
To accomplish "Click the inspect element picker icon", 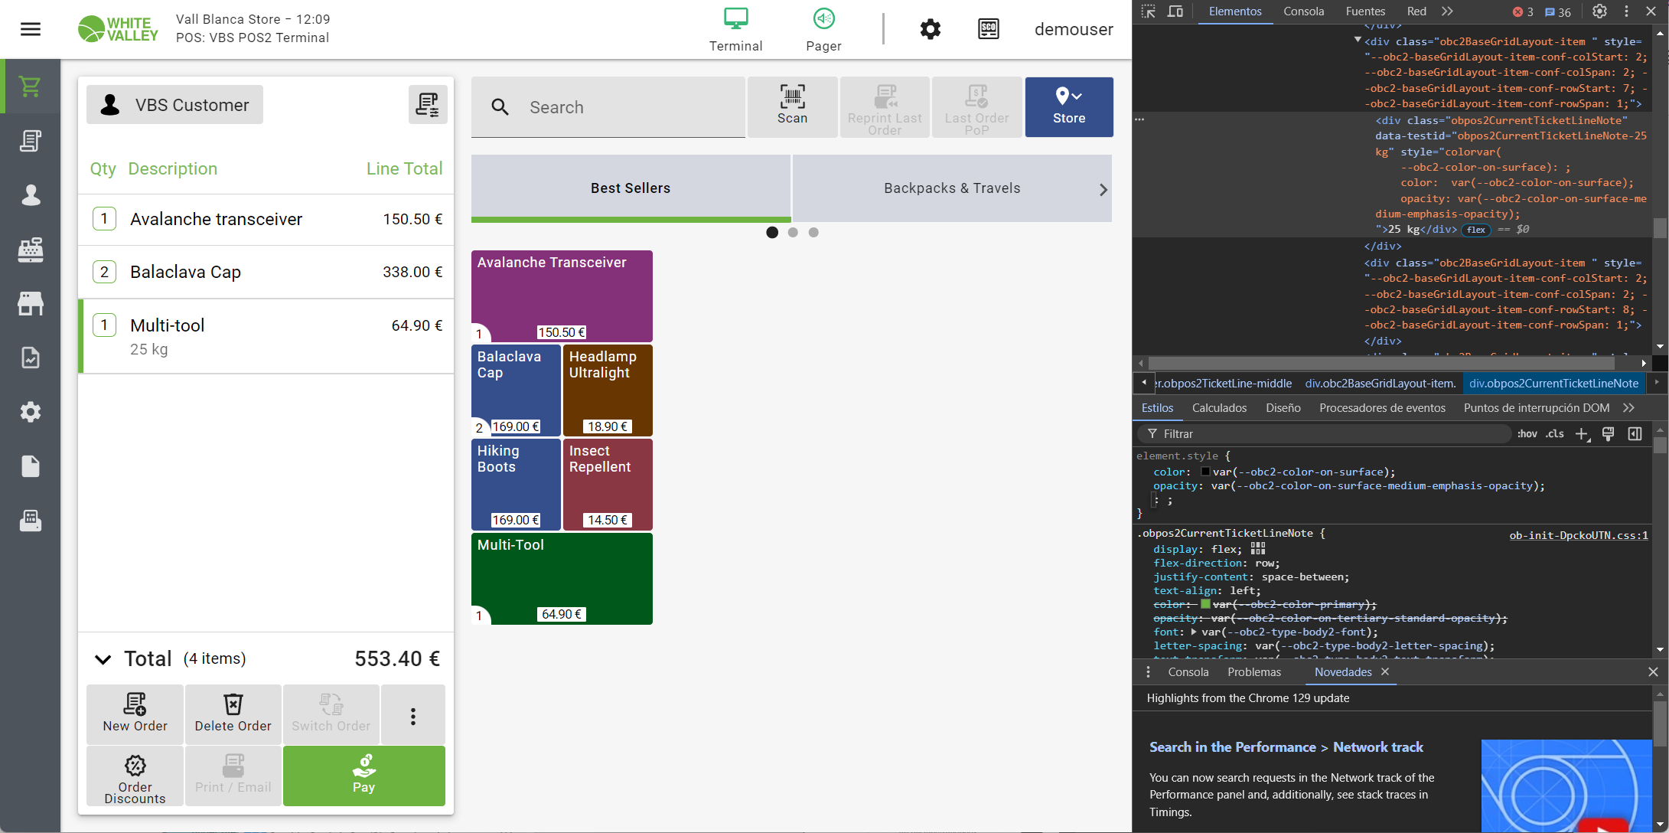I will click(1149, 11).
